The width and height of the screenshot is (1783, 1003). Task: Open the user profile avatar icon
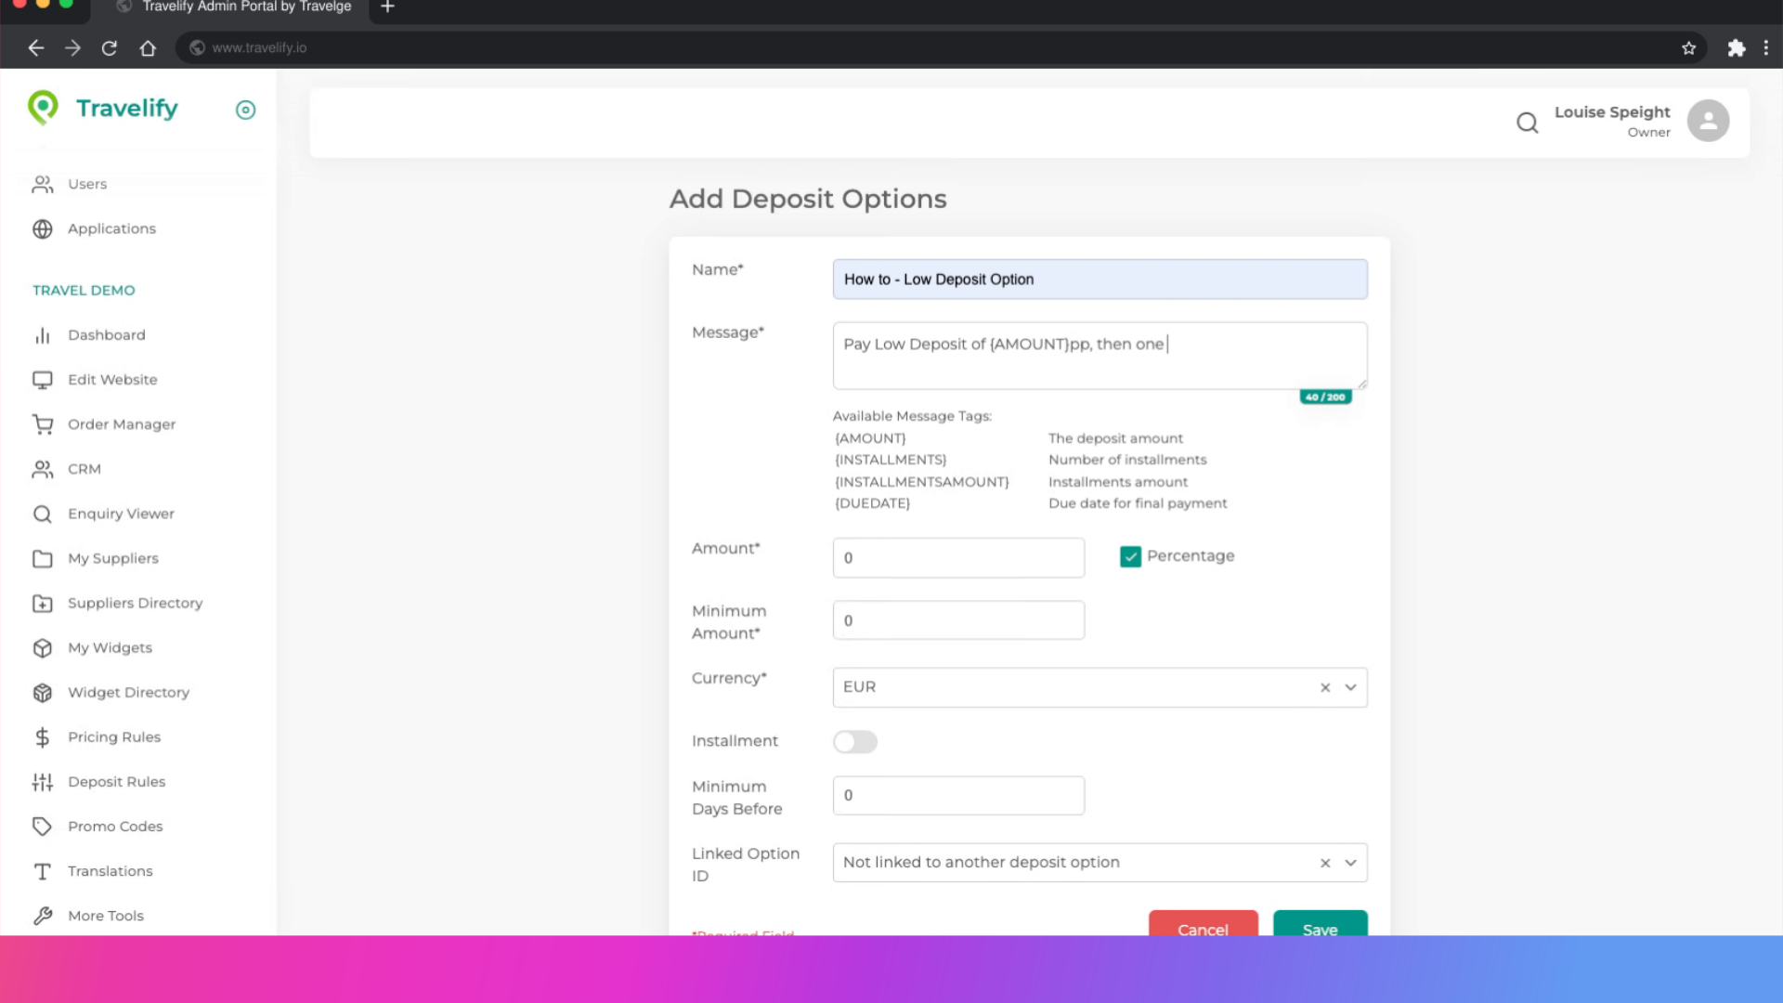click(x=1707, y=122)
